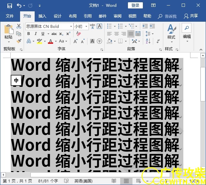Viewport: 206px width, 185px height.
Task: Open the 文件 tab
Action: (x=10, y=16)
